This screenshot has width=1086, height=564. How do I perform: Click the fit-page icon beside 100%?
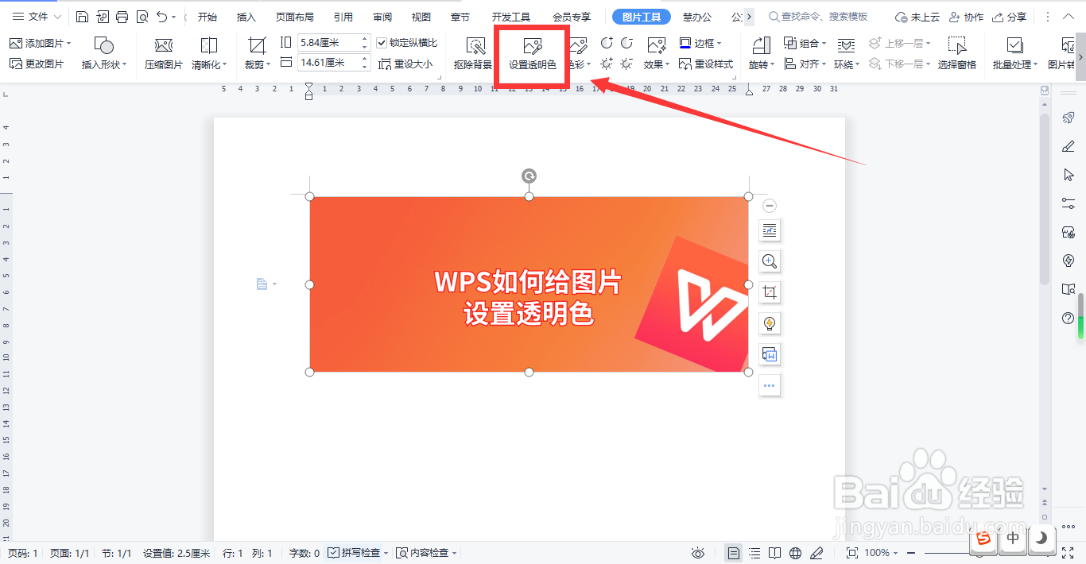852,553
